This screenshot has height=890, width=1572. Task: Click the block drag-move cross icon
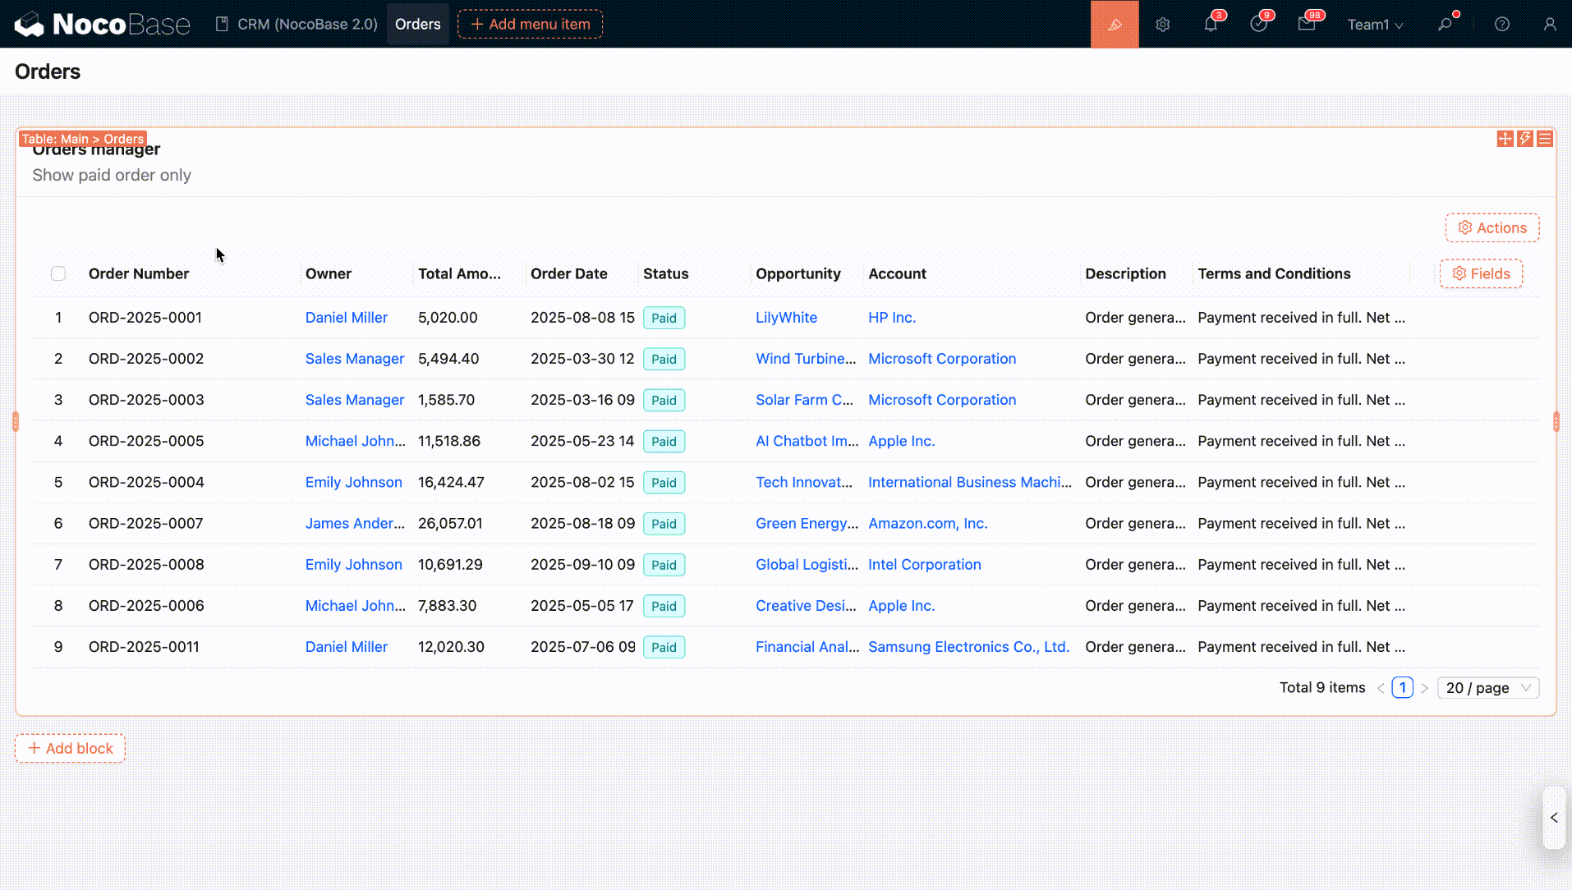pyautogui.click(x=1505, y=139)
